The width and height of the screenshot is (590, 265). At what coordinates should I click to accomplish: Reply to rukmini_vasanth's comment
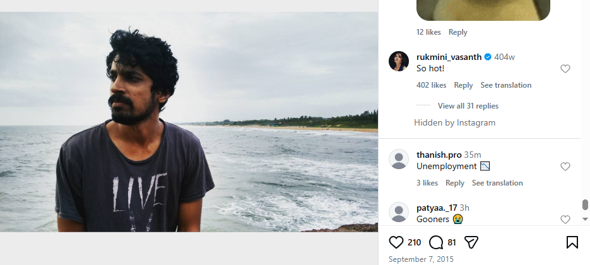point(463,85)
